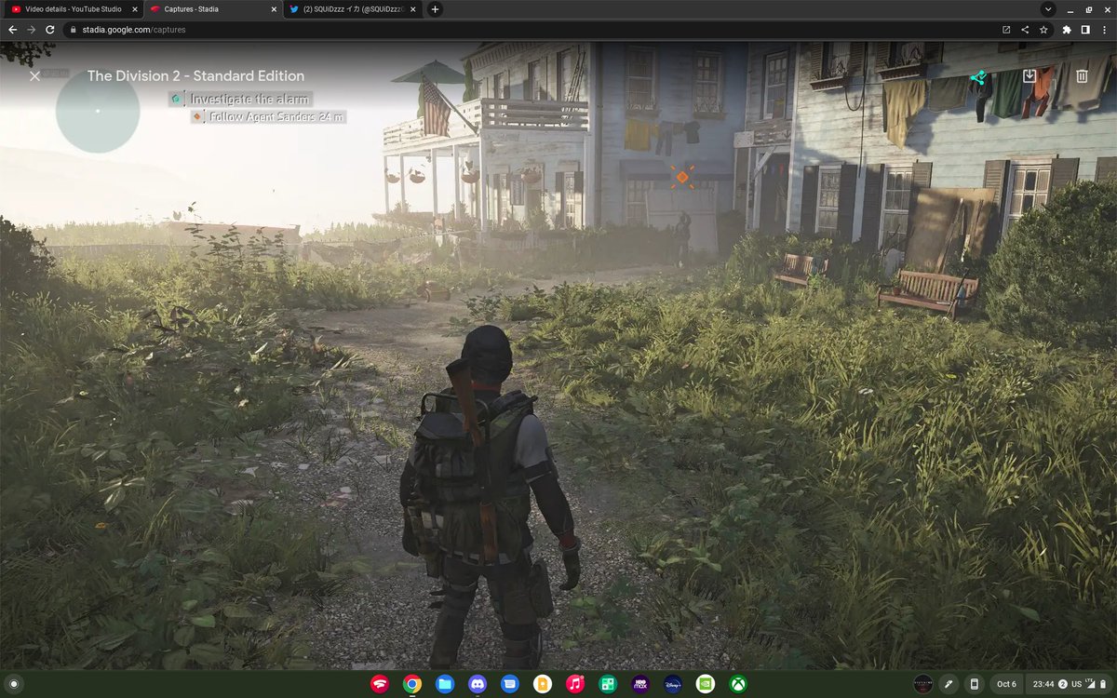Open Google Keep from the shelf

tap(543, 684)
